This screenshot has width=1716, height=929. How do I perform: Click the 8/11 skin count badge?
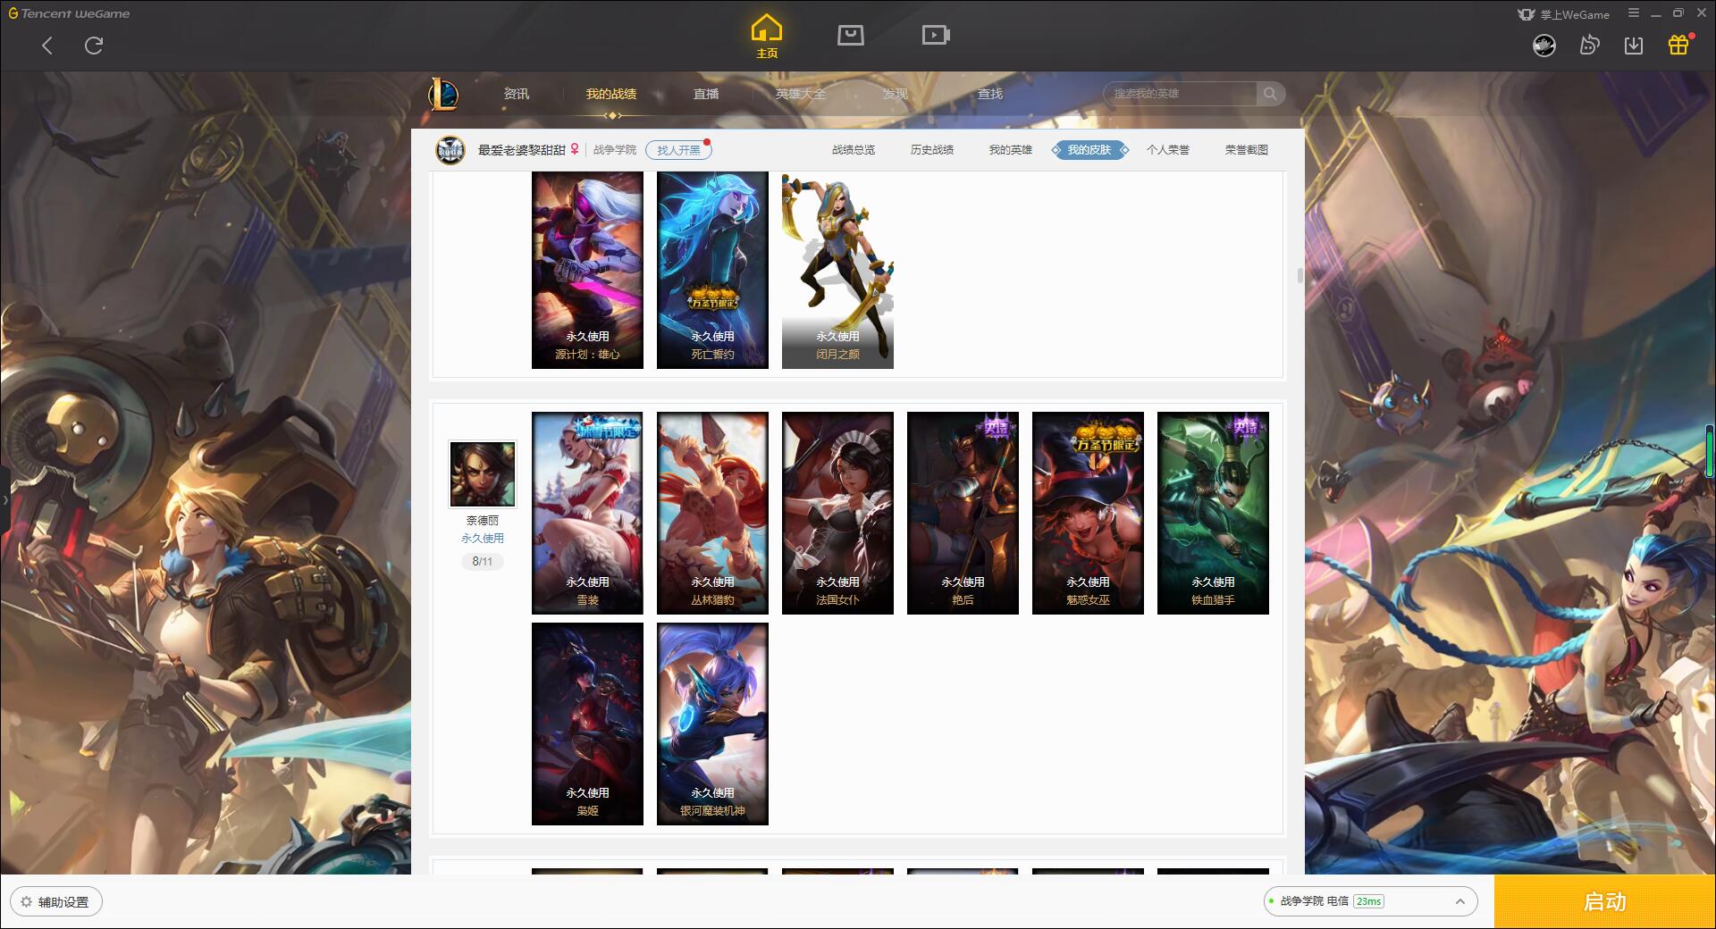[x=483, y=562]
